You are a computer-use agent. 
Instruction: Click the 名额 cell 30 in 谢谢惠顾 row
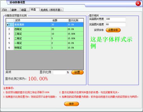click(x=59, y=25)
